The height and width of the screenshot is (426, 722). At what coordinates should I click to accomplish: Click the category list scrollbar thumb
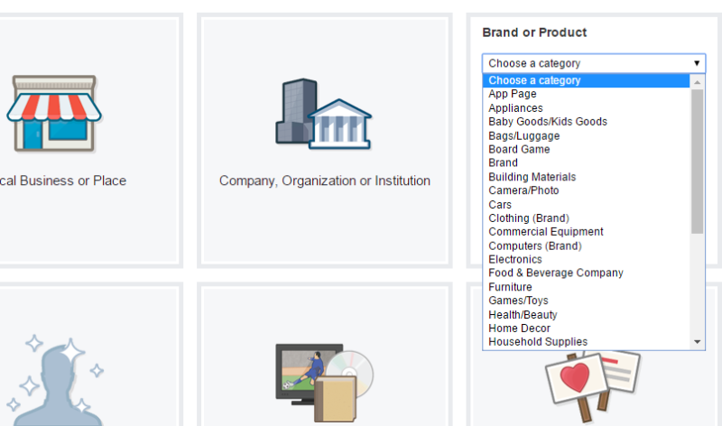(697, 162)
